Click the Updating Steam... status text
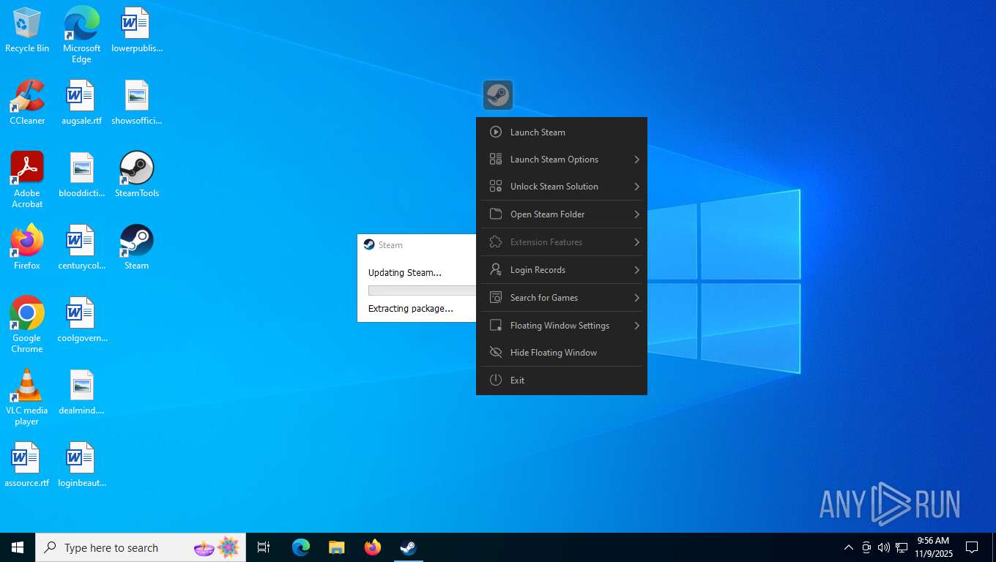This screenshot has width=996, height=562. (x=405, y=272)
